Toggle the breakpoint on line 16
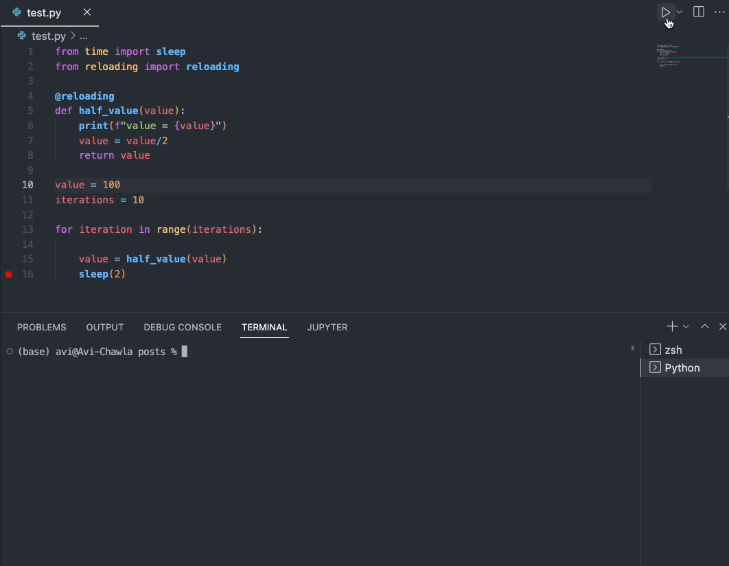Viewport: 729px width, 566px height. (8, 274)
